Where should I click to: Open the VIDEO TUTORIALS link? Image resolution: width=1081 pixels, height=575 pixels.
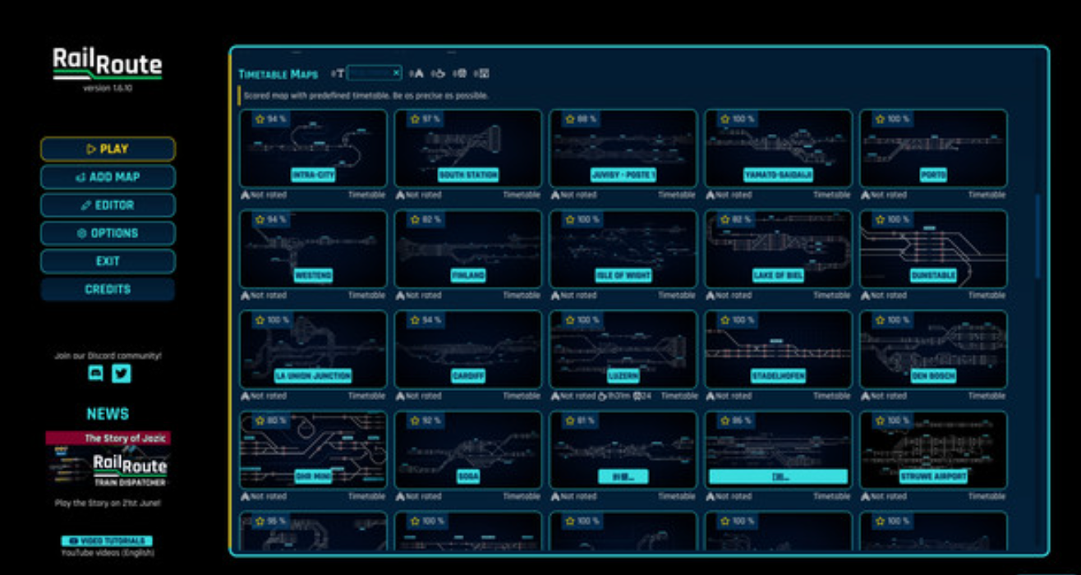pyautogui.click(x=108, y=540)
